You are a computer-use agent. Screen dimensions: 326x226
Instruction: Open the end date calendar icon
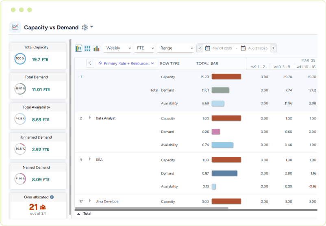point(243,48)
